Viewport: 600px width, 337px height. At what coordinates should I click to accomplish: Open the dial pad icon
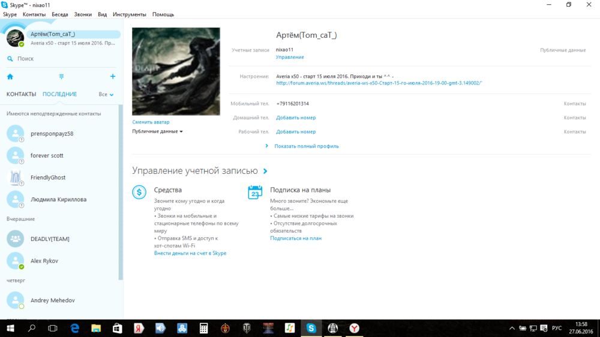[61, 77]
